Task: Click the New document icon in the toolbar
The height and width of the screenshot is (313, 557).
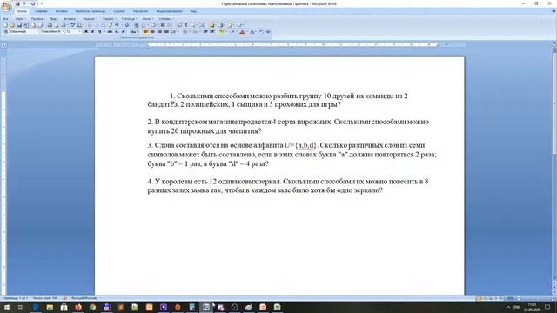Action: [5, 25]
